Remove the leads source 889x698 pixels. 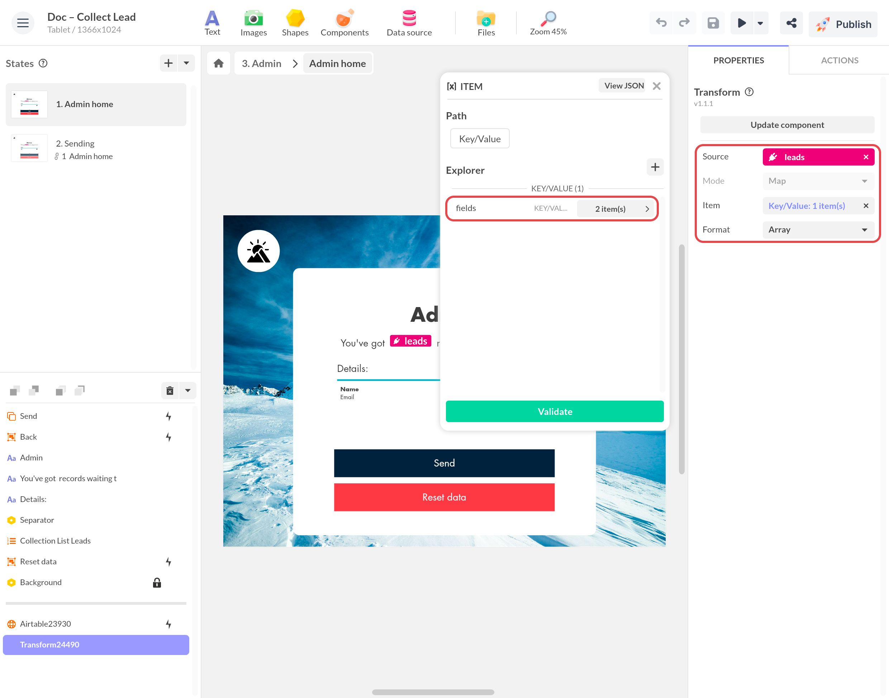click(866, 157)
